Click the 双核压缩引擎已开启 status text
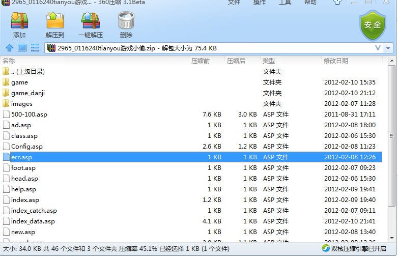Screen dimensions: 398x258 click(x=358, y=248)
